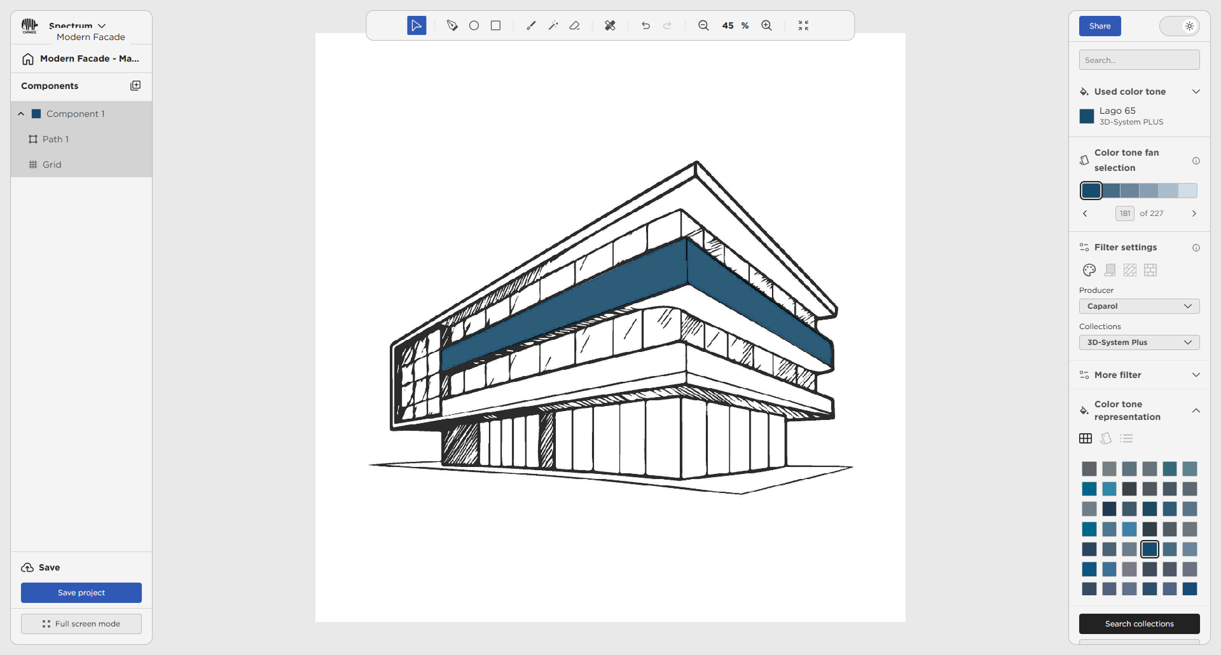Switch to list view for color tones
Viewport: 1221px width, 655px height.
(1126, 438)
